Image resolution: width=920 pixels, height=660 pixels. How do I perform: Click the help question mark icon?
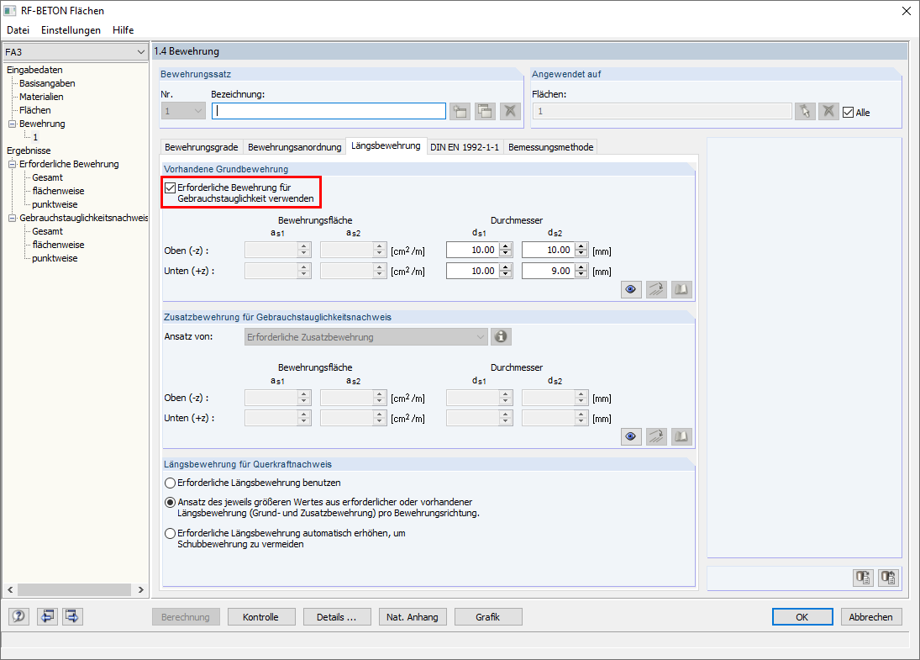point(18,616)
